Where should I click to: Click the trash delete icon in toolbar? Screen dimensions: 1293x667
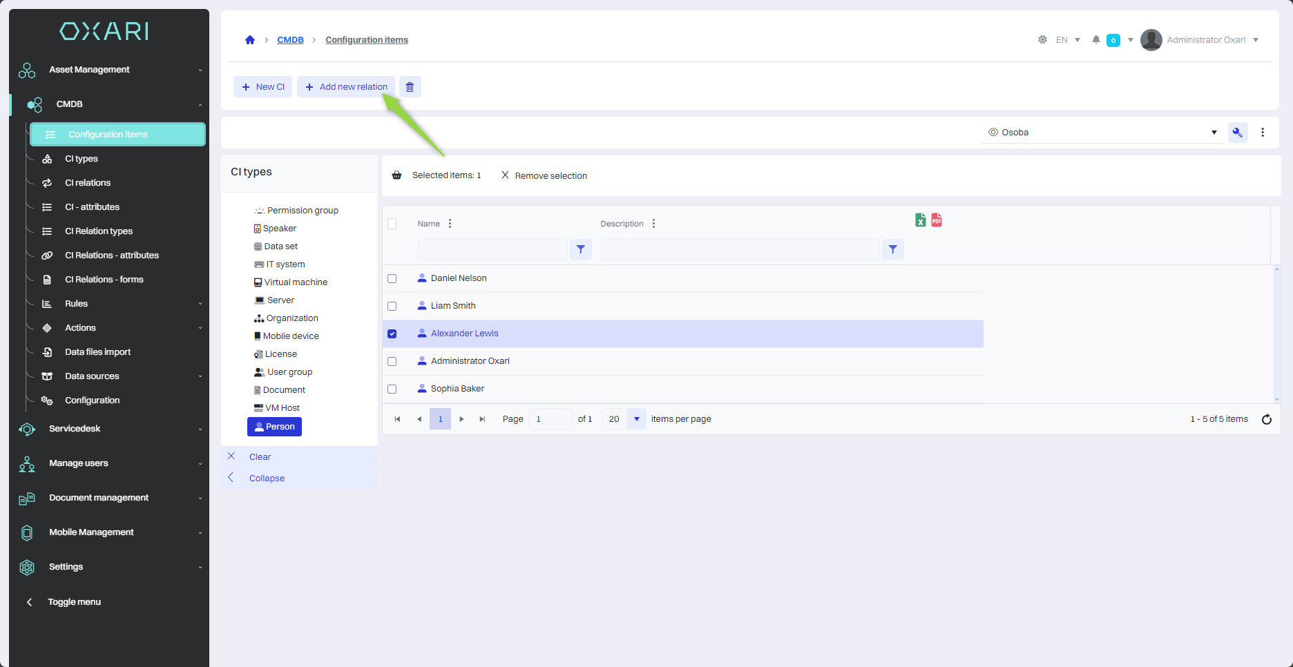[410, 87]
